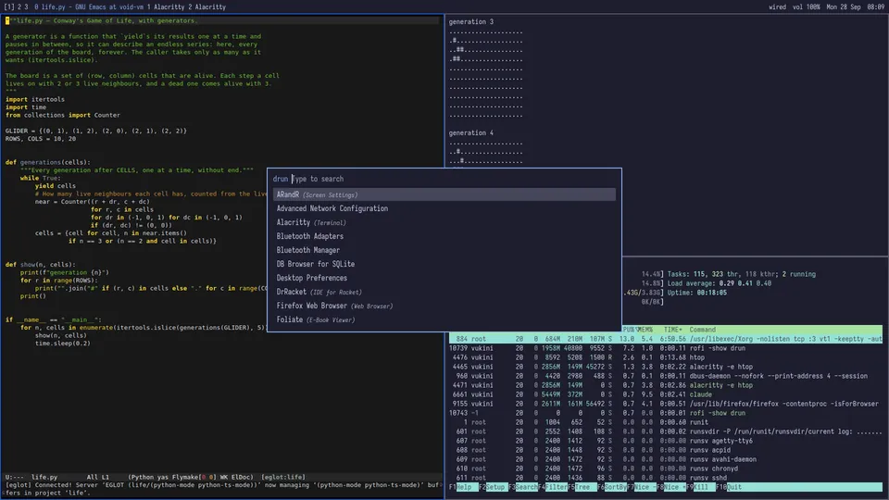This screenshot has width=889, height=500.
Task: Open htop F2 Setup
Action: (494, 487)
